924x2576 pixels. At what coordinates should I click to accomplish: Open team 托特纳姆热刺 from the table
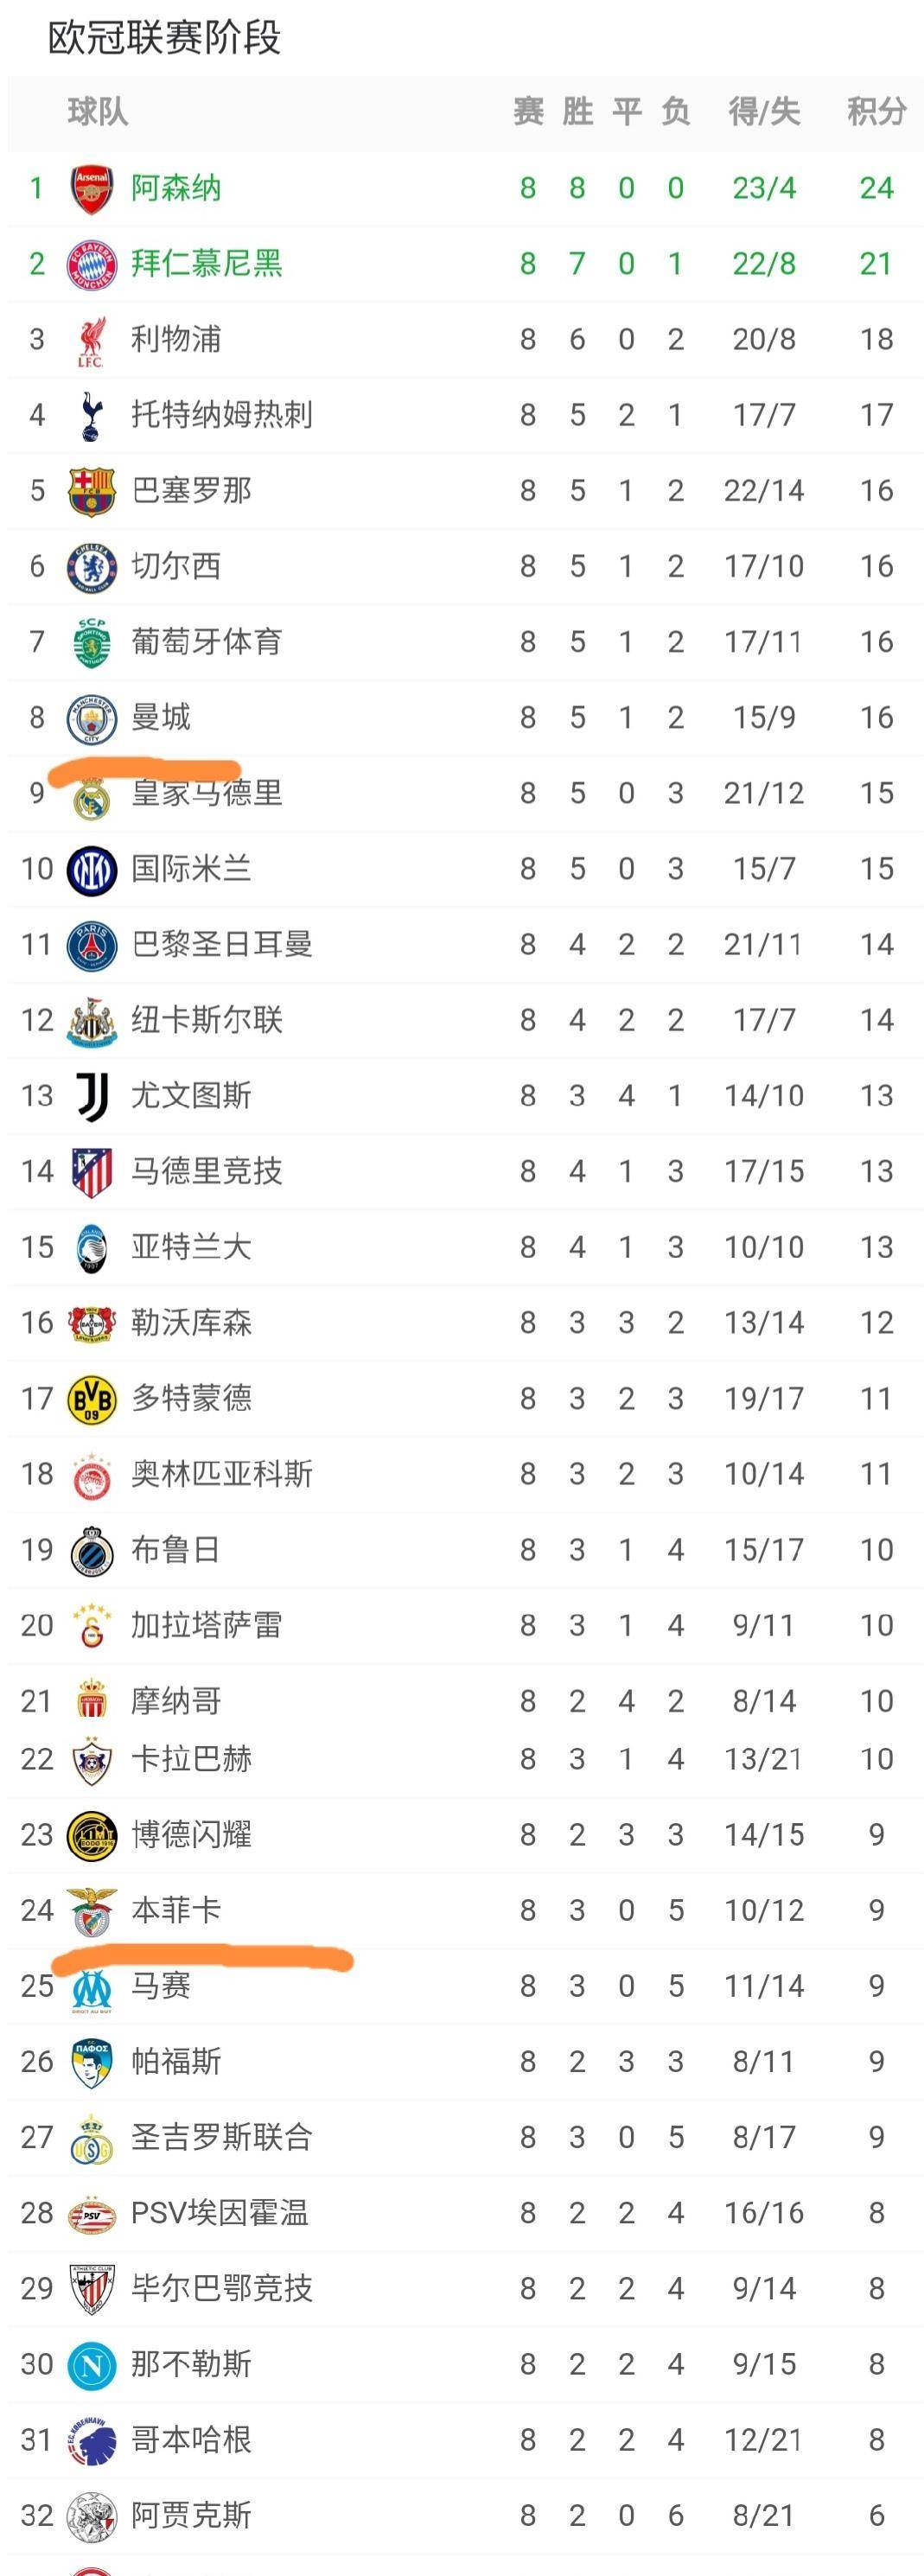[221, 415]
